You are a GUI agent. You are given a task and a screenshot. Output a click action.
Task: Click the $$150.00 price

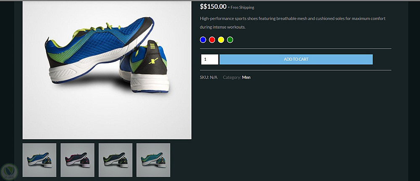tap(213, 7)
